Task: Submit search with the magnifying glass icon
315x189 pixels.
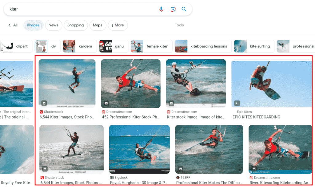Action: click(184, 9)
